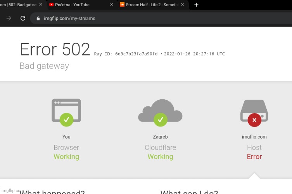Close the Stream Half-Life 2 tab
Screen dimensions: 292x194
click(x=183, y=5)
